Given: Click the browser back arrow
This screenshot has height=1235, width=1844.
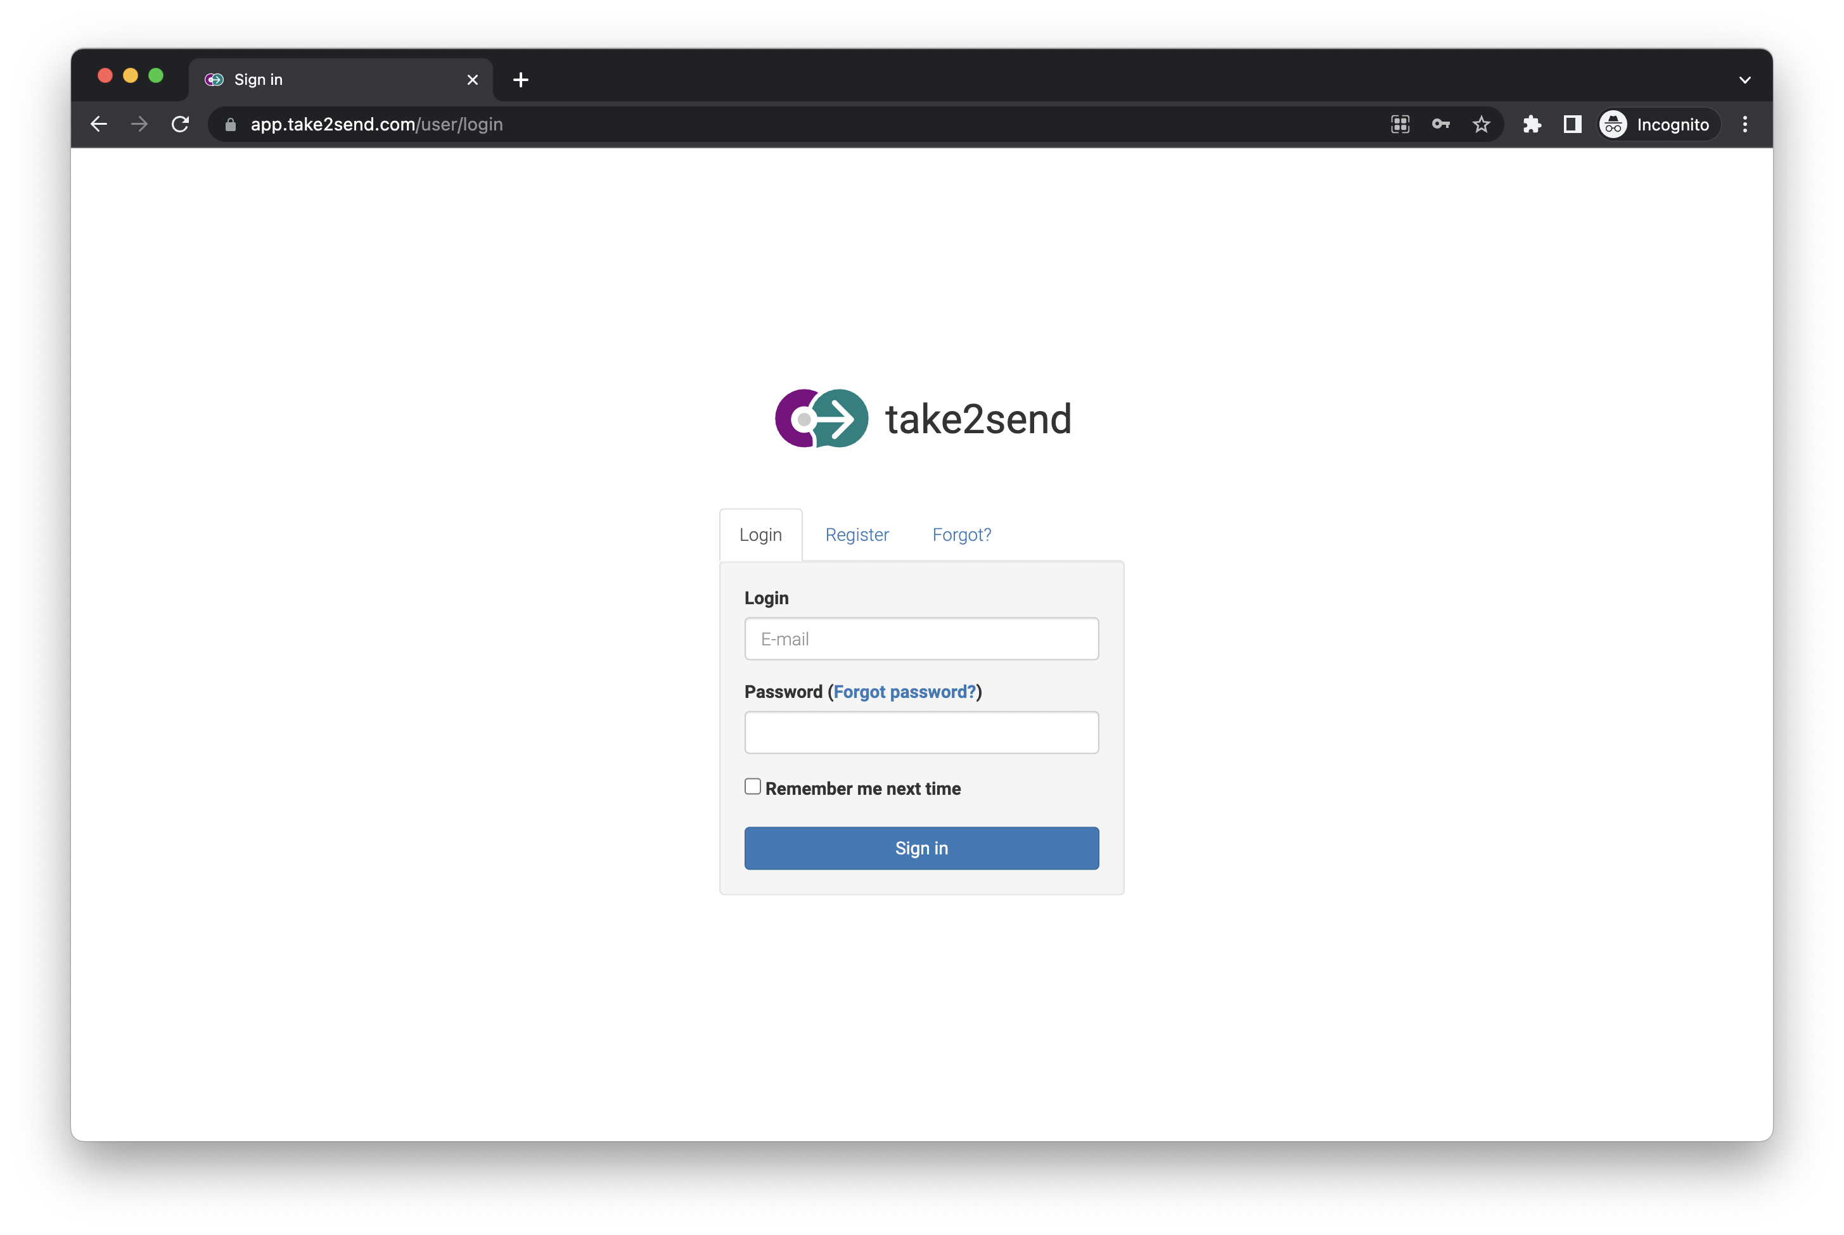Looking at the screenshot, I should pos(98,124).
